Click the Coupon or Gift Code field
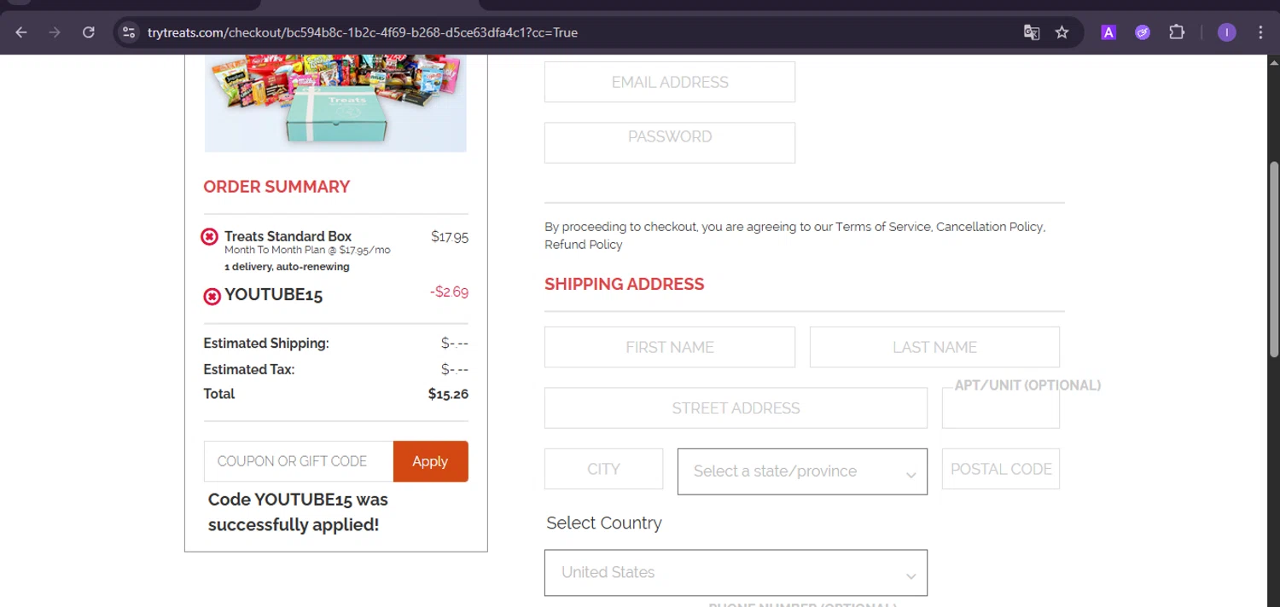The image size is (1280, 607). click(x=299, y=461)
